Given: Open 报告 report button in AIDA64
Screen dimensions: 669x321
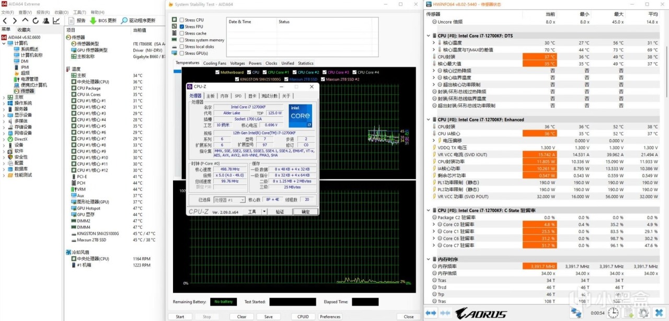Looking at the screenshot, I should click(x=76, y=21).
